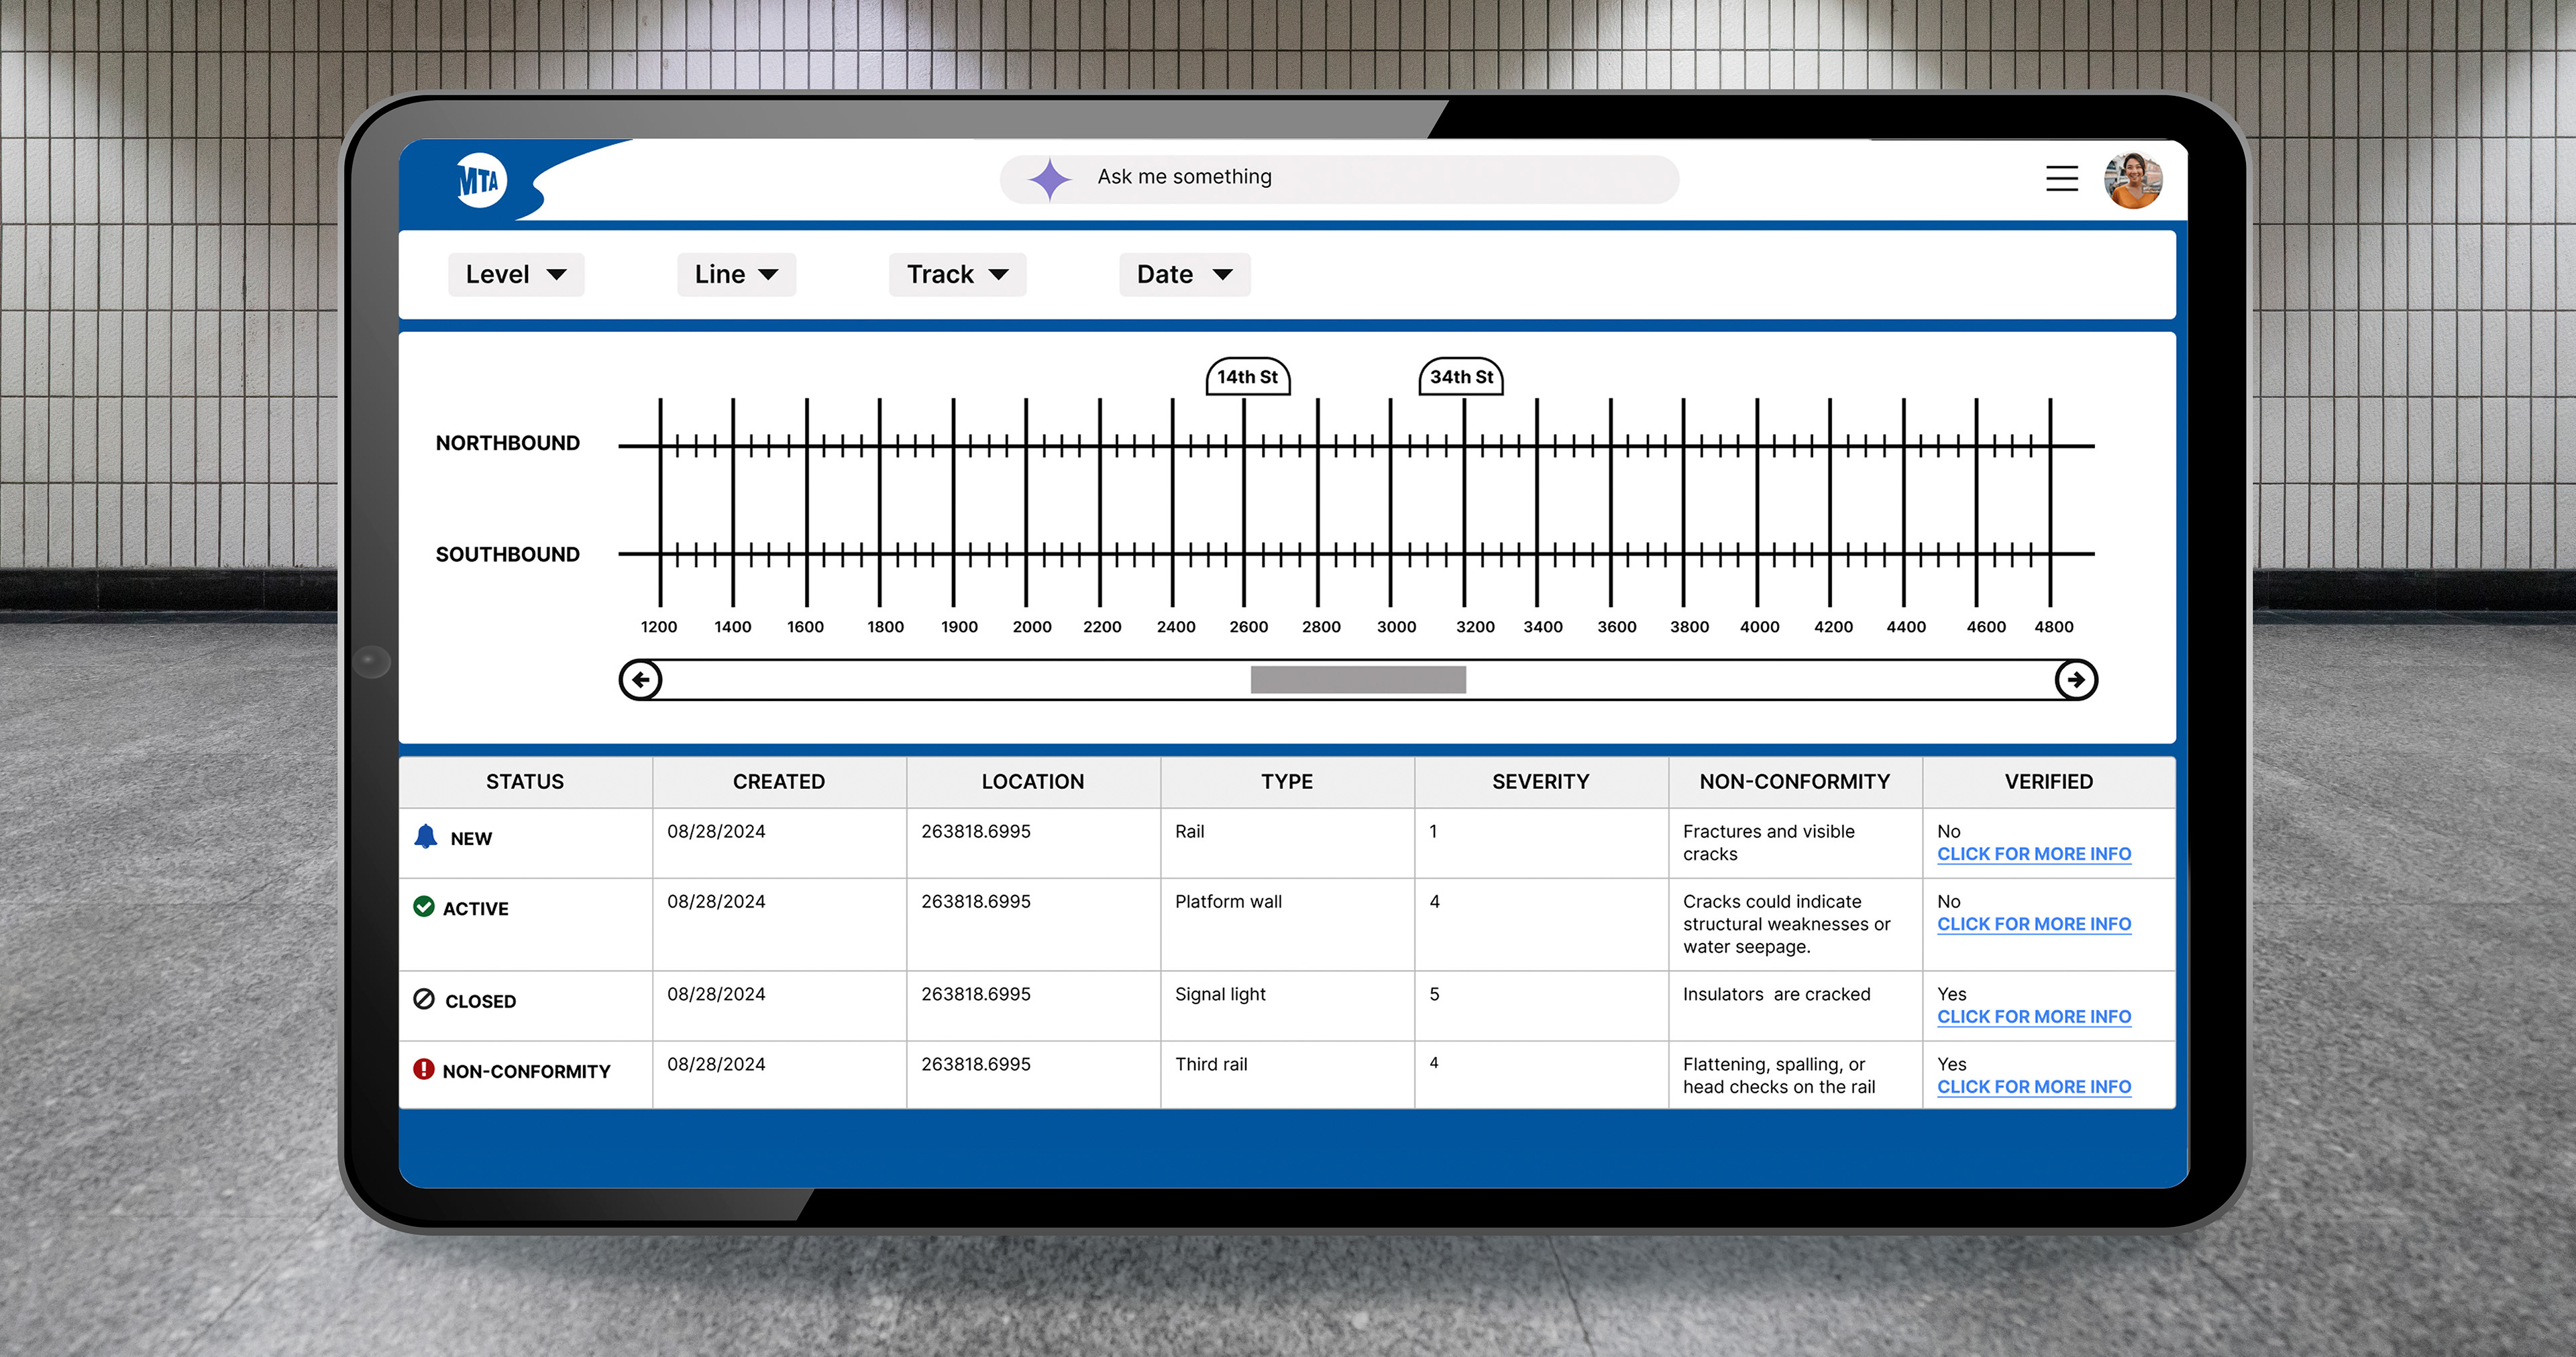Expand the Track dropdown
Screen dimensions: 2576x1357
[957, 275]
